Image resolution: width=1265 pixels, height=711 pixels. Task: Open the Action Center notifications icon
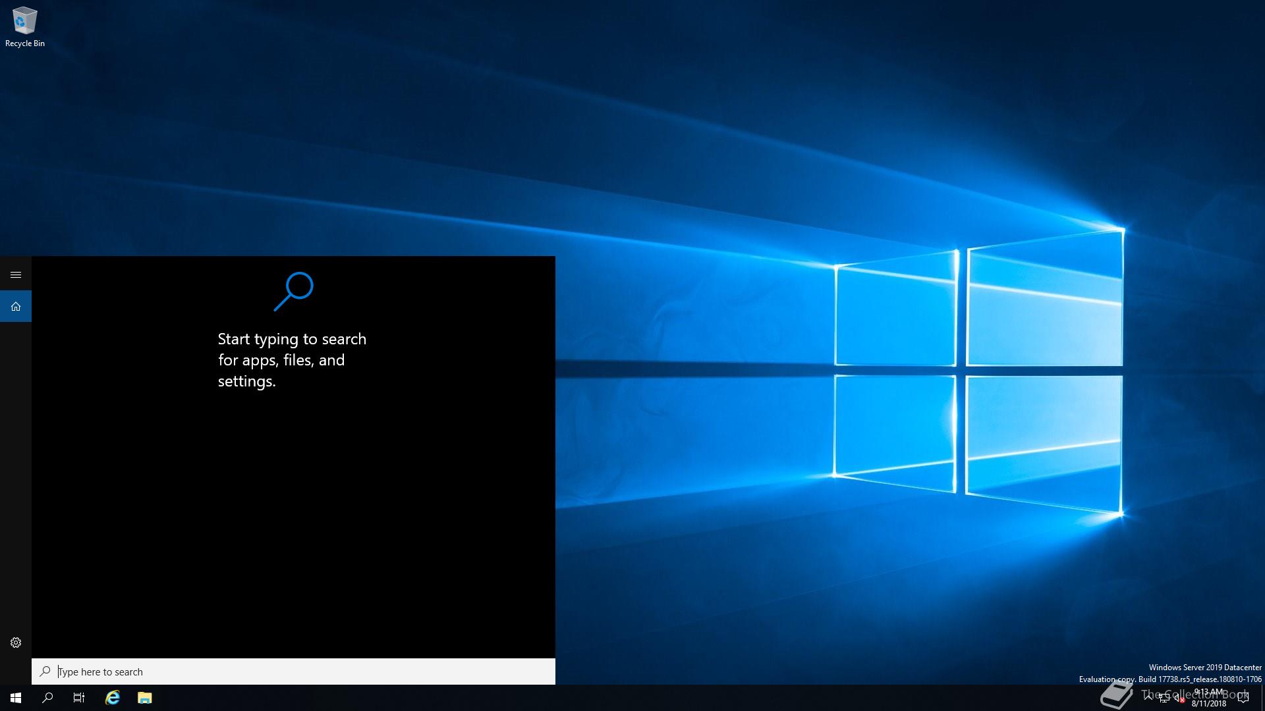[1243, 698]
